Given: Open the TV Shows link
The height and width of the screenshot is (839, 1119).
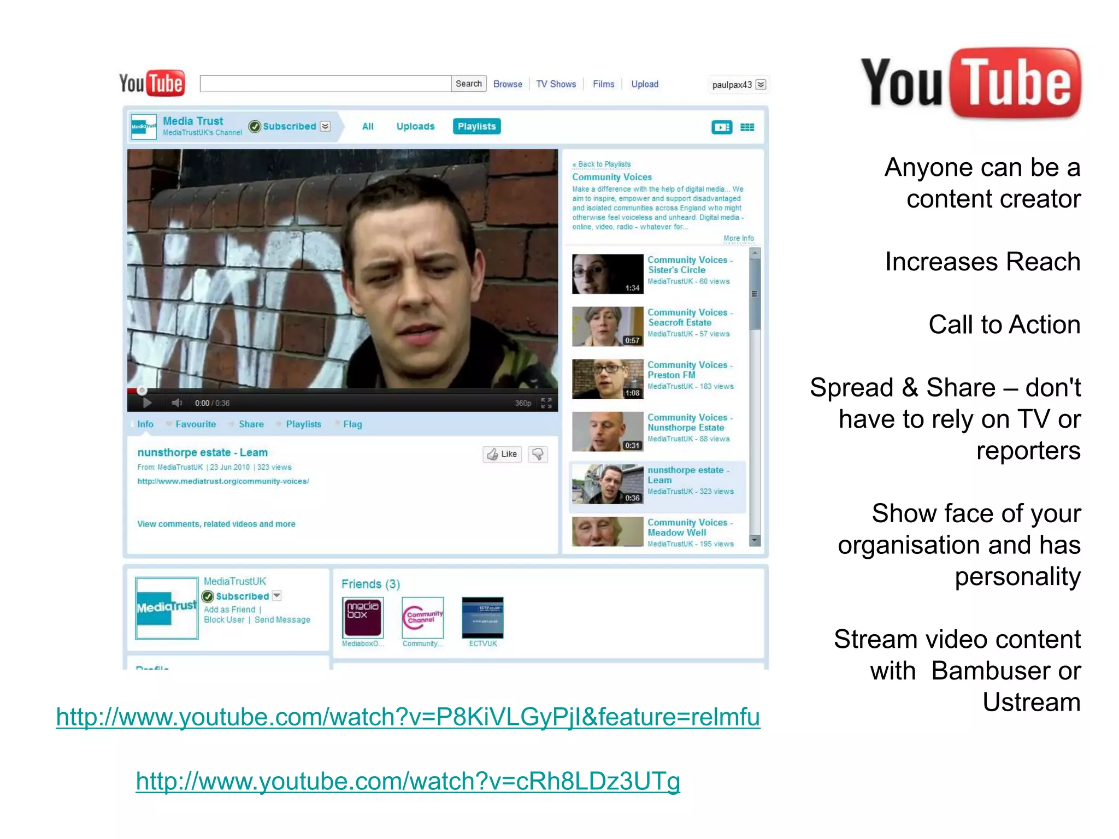Looking at the screenshot, I should pos(556,84).
